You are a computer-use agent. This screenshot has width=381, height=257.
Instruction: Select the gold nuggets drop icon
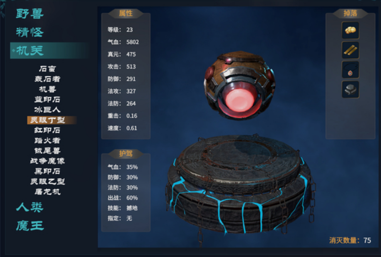pos(350,30)
